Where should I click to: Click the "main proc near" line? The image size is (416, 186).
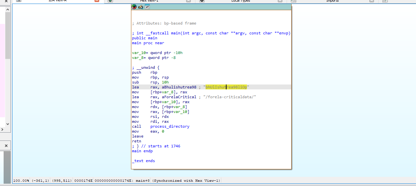[148, 43]
